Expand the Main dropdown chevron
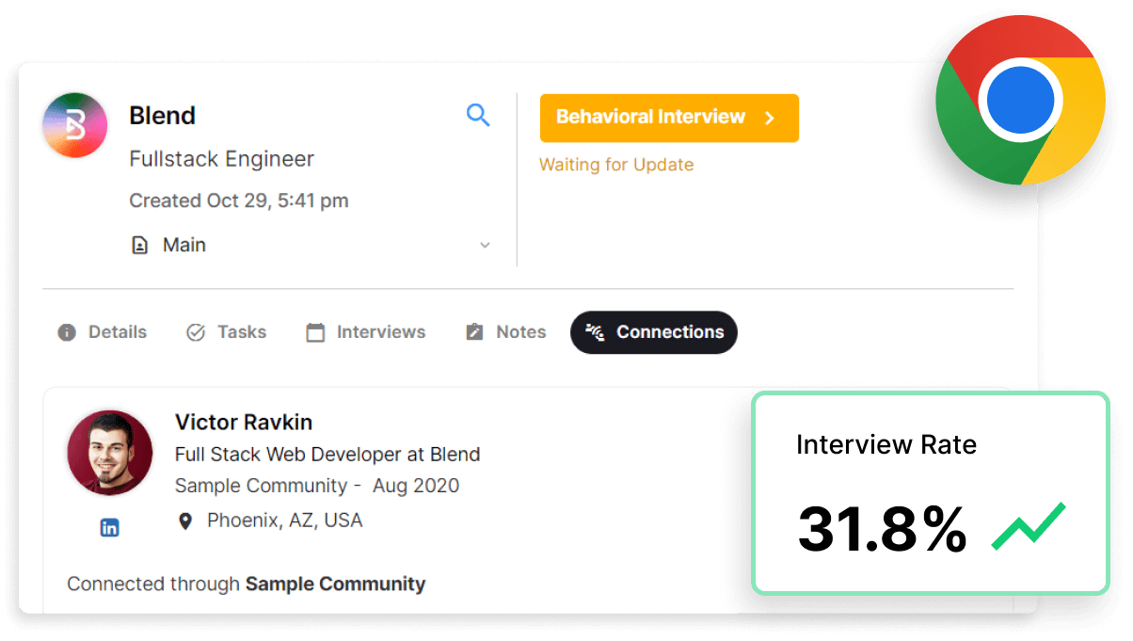1133x641 pixels. point(485,246)
